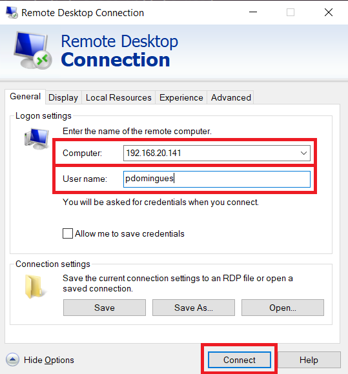348x374 pixels.
Task: Click the computer icon in Logon settings
Action: [37, 139]
